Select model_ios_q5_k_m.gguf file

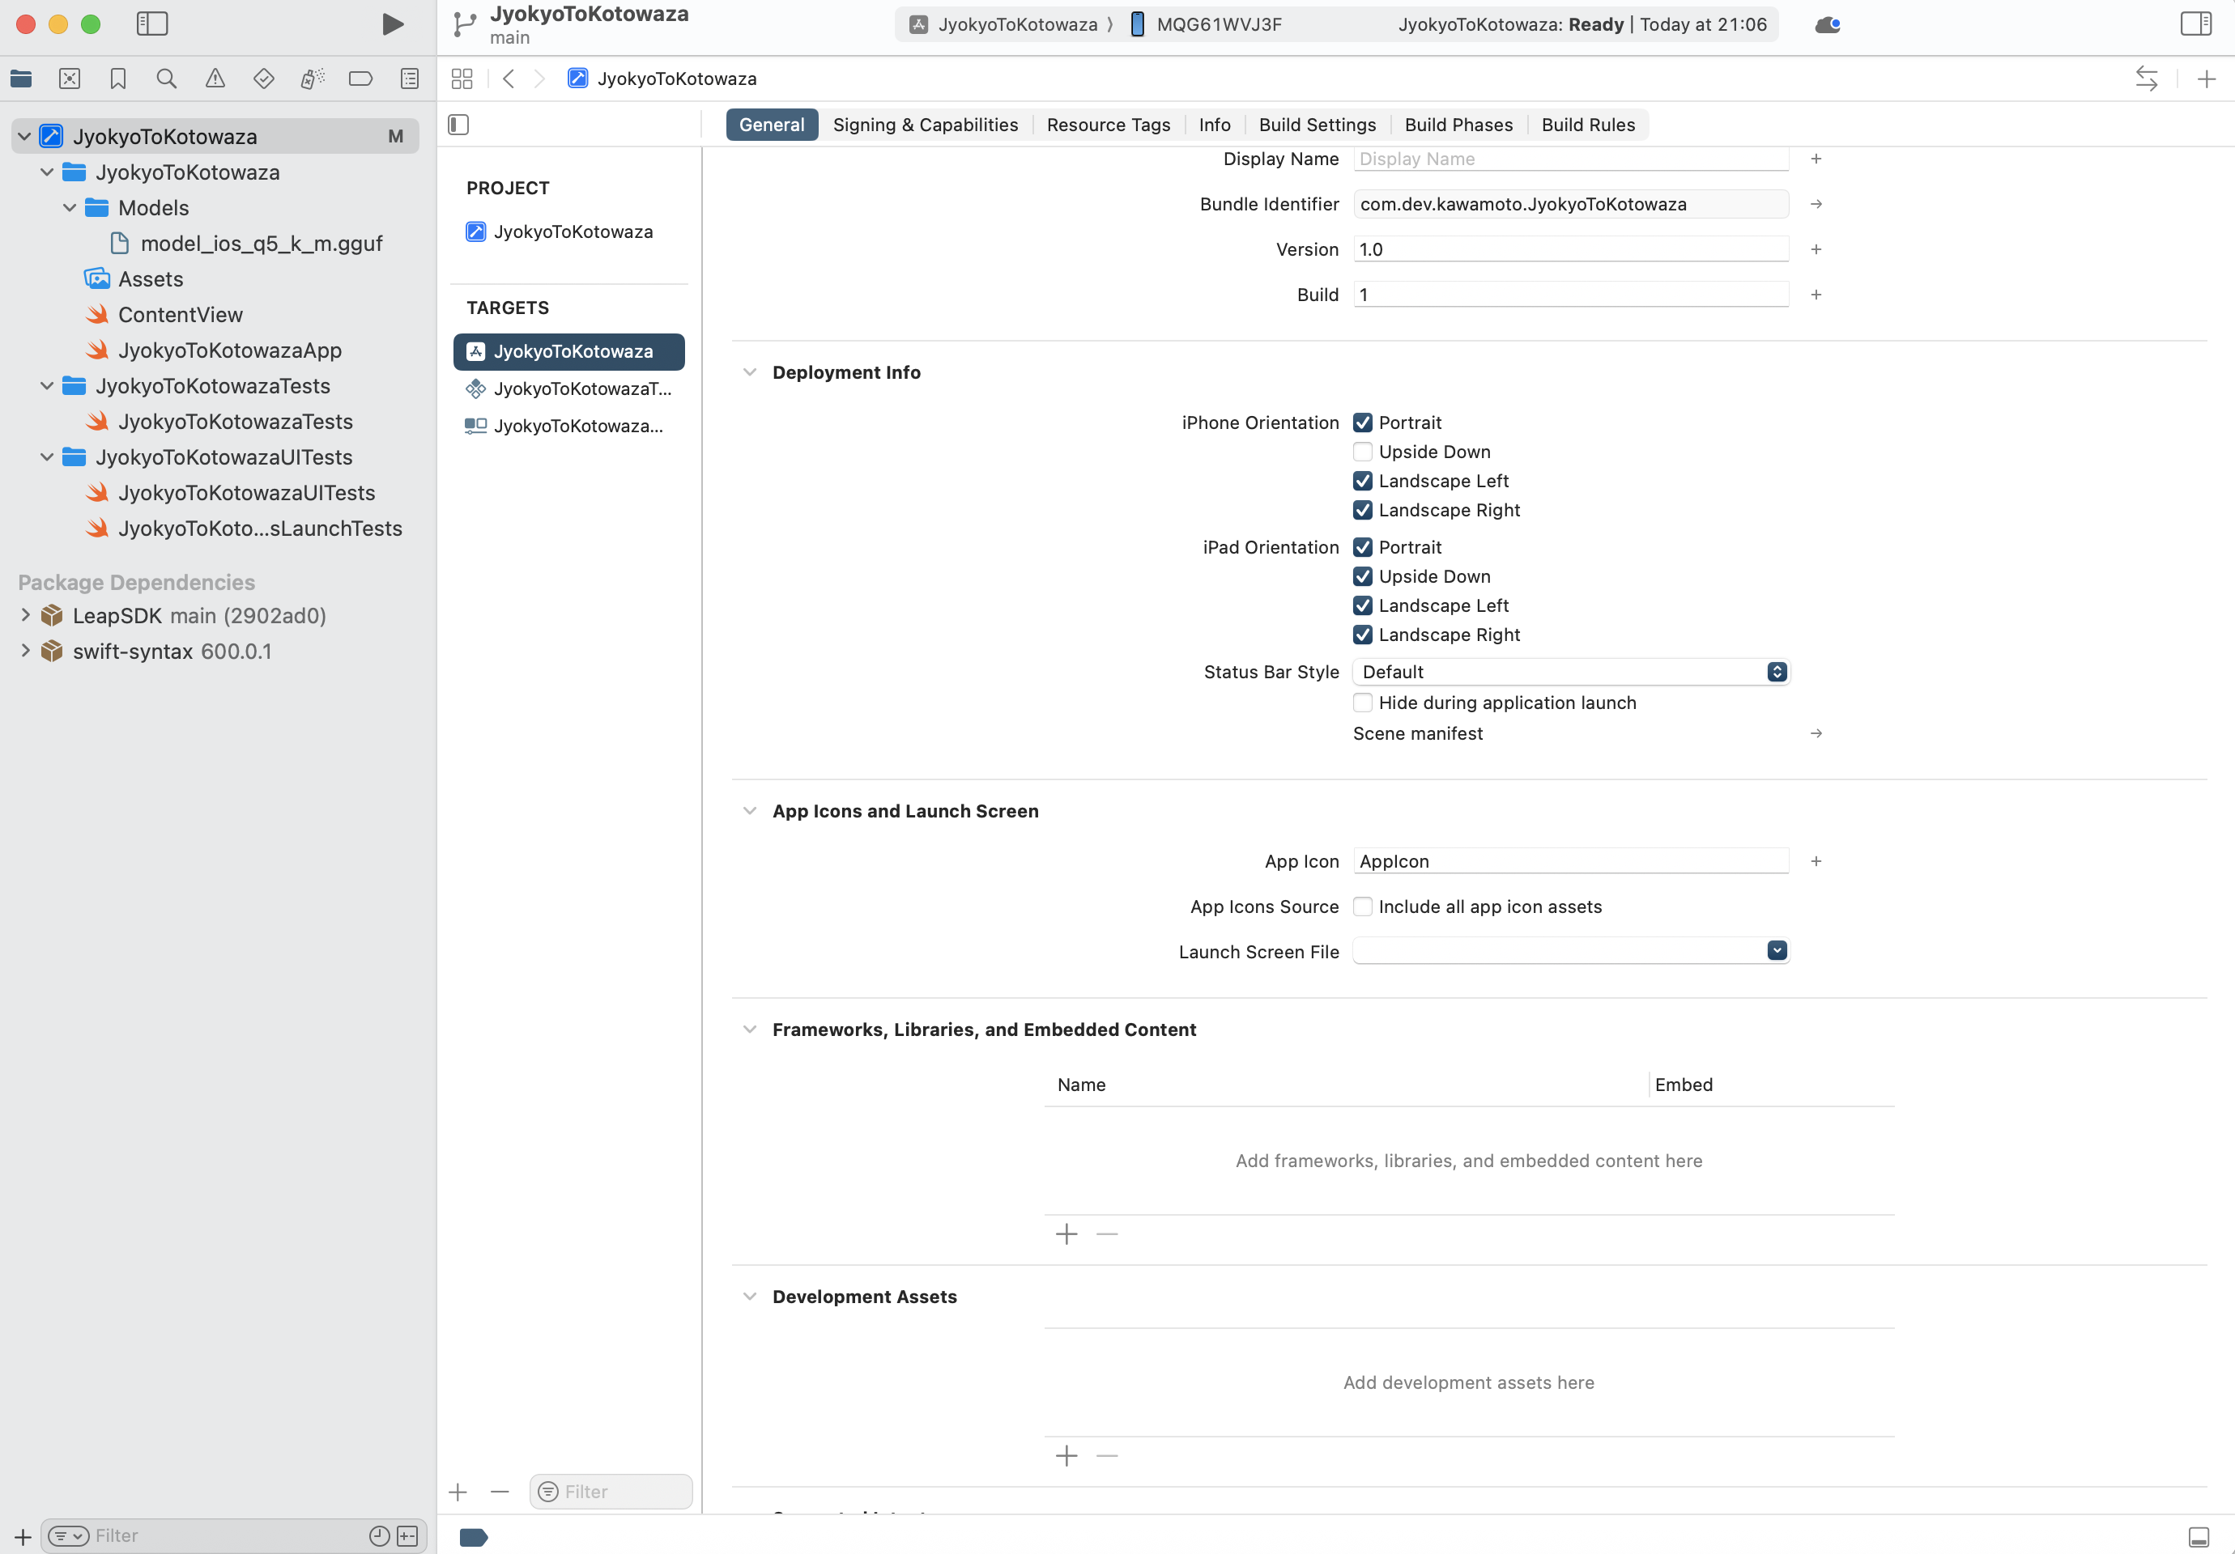coord(261,244)
